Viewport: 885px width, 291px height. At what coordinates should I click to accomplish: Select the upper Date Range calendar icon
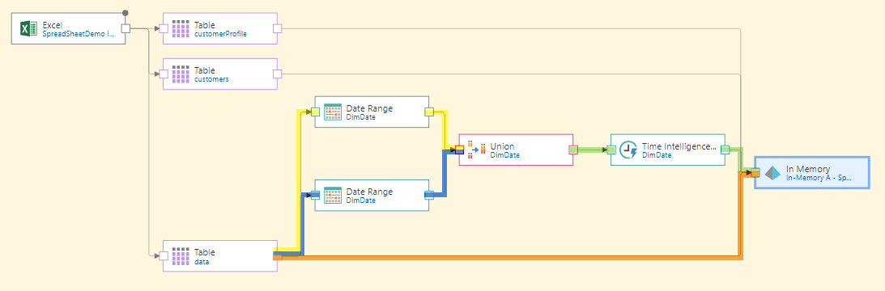(333, 112)
